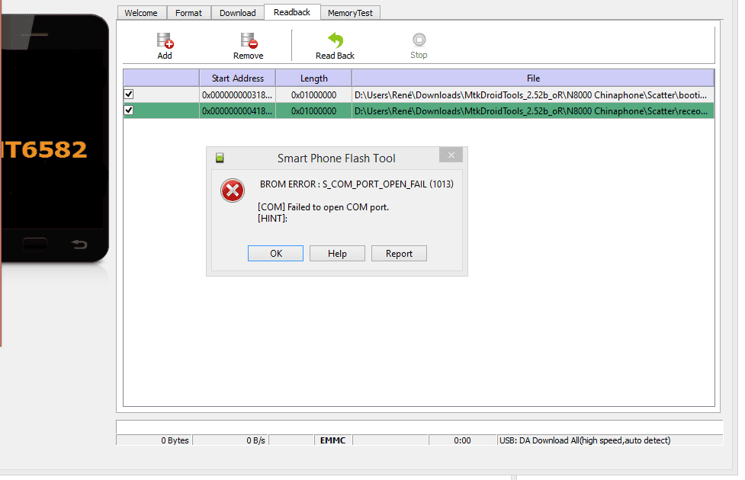Start the Read Back operation
The height and width of the screenshot is (480, 745).
[335, 46]
